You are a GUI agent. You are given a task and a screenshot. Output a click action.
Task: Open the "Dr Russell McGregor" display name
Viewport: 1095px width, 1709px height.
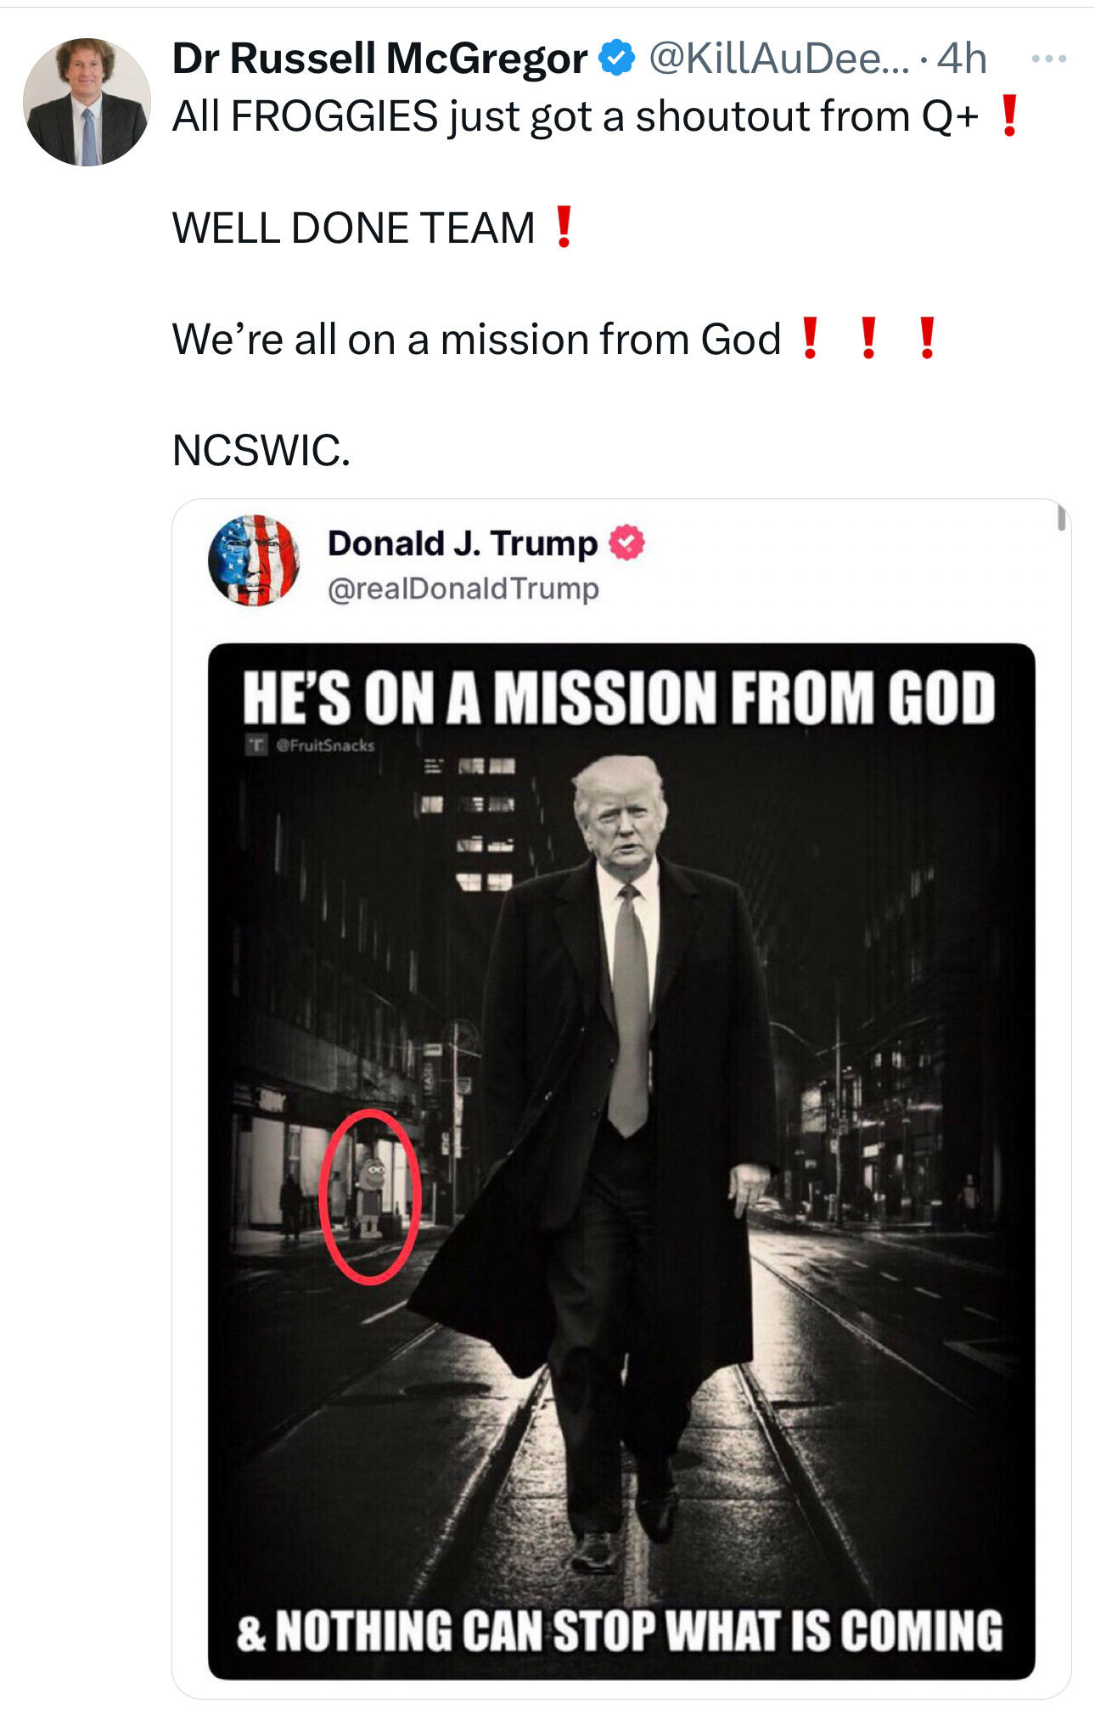click(x=379, y=59)
